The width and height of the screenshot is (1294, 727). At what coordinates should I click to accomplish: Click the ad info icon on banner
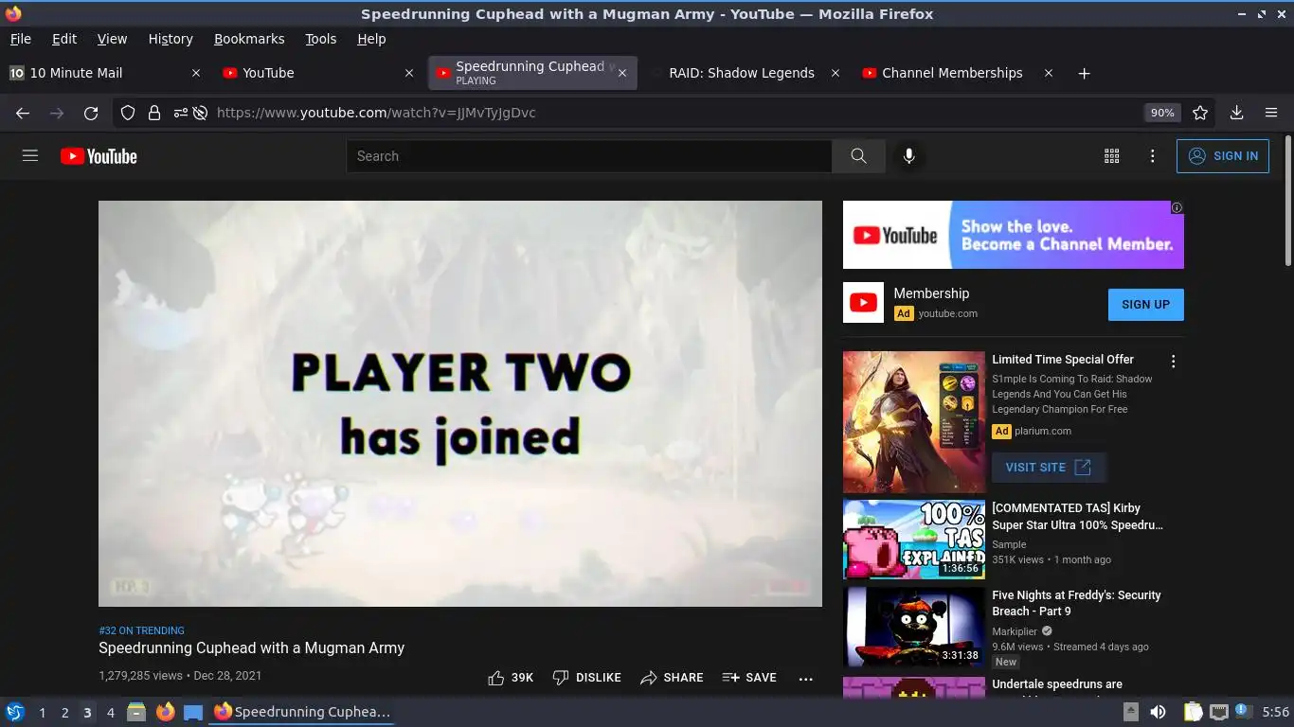[1177, 207]
